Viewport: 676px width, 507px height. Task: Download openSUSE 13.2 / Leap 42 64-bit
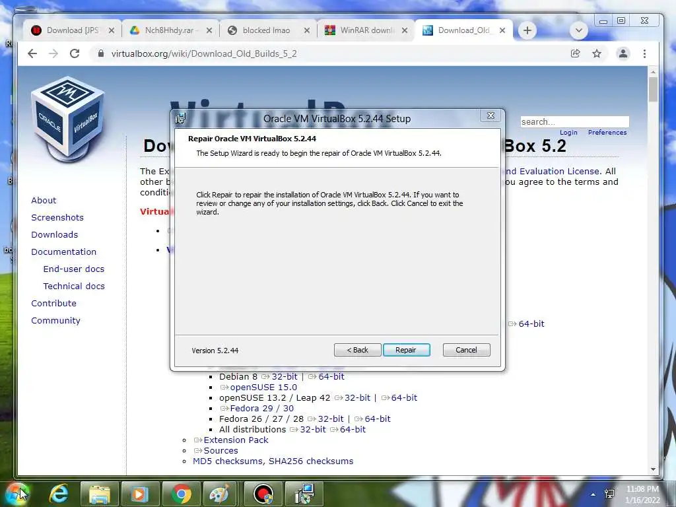tap(404, 397)
